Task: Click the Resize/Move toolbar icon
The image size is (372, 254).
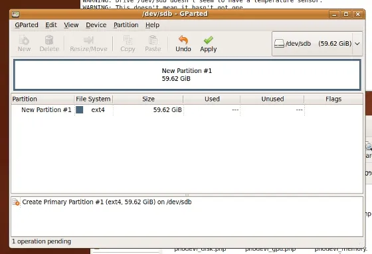Action: pos(88,40)
